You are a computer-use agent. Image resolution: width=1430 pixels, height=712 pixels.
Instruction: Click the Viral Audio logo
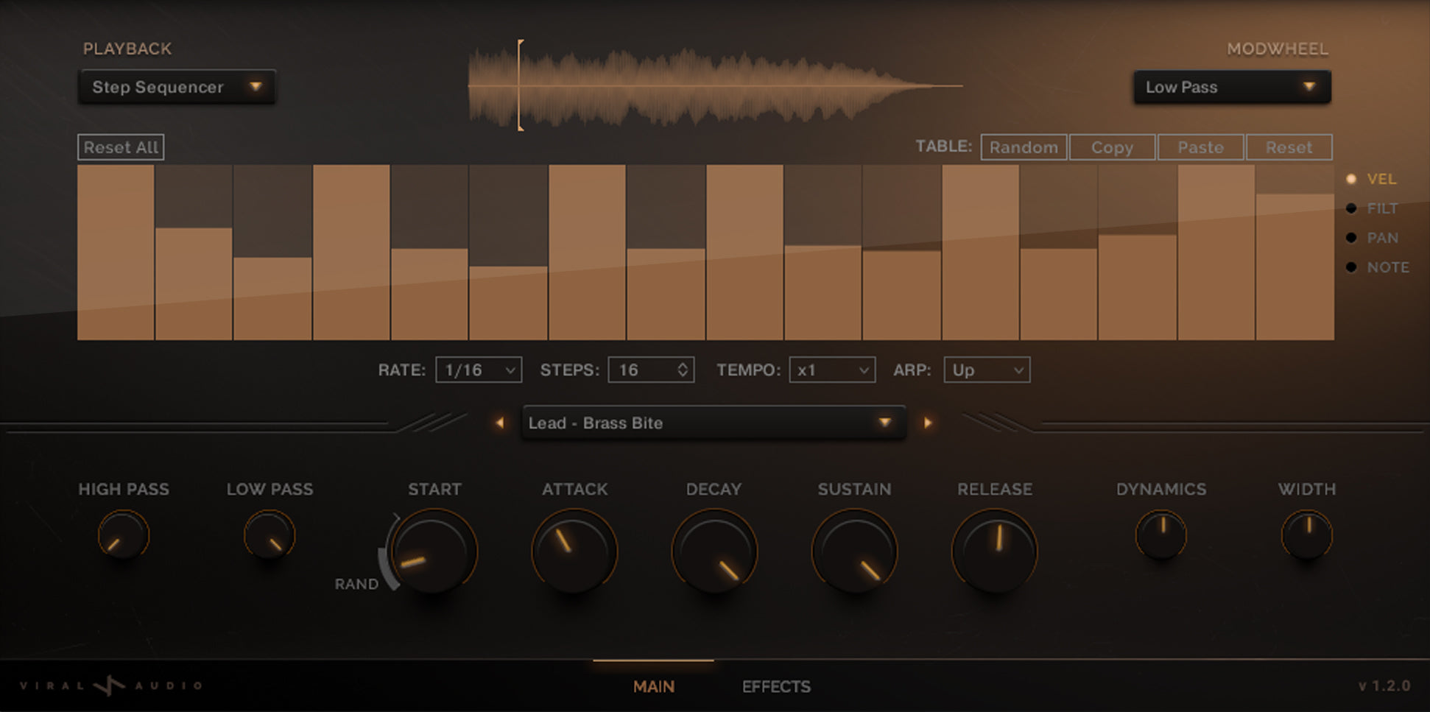[x=111, y=685]
